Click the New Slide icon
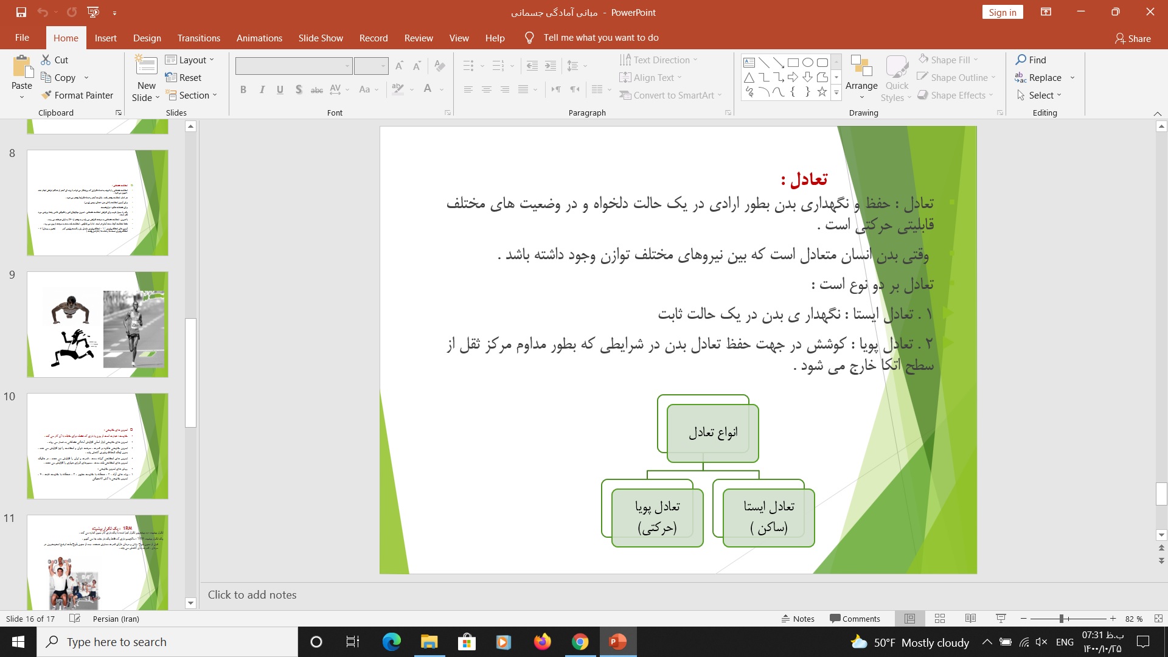The width and height of the screenshot is (1168, 657). (x=146, y=66)
